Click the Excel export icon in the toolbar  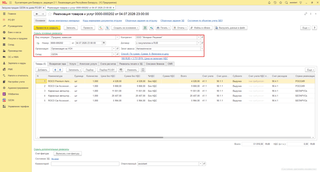145,28
